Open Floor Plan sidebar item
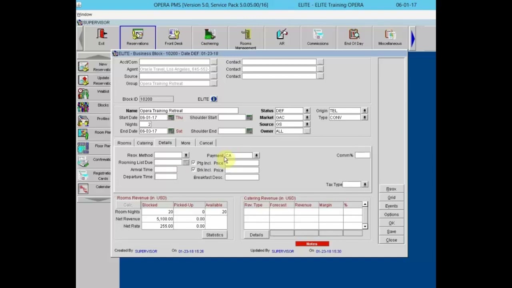 (94, 148)
